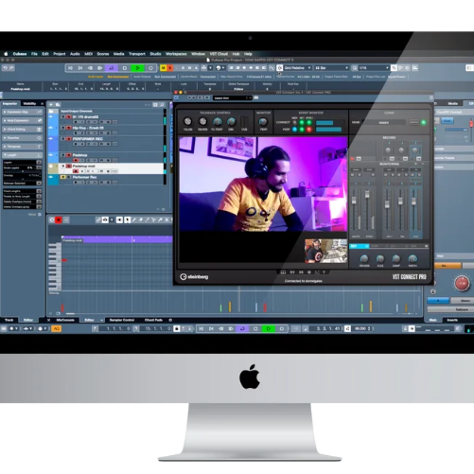474x474 pixels.
Task: Open the MIDI menu
Action: (89, 54)
